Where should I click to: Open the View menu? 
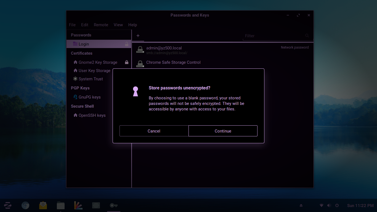click(x=118, y=25)
